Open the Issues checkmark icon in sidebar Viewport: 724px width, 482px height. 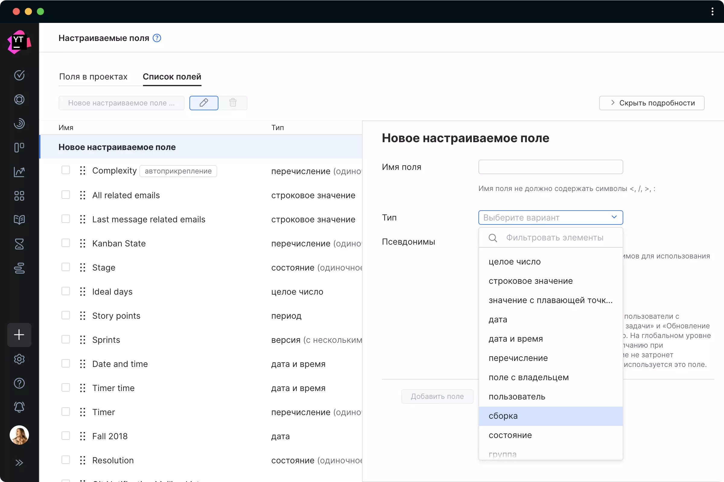click(x=19, y=75)
